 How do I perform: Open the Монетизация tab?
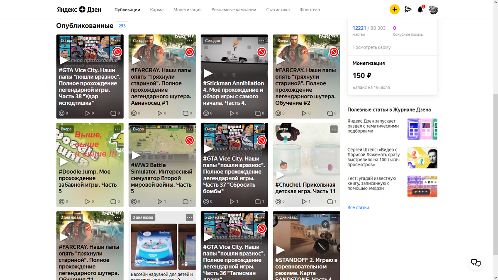pyautogui.click(x=188, y=10)
